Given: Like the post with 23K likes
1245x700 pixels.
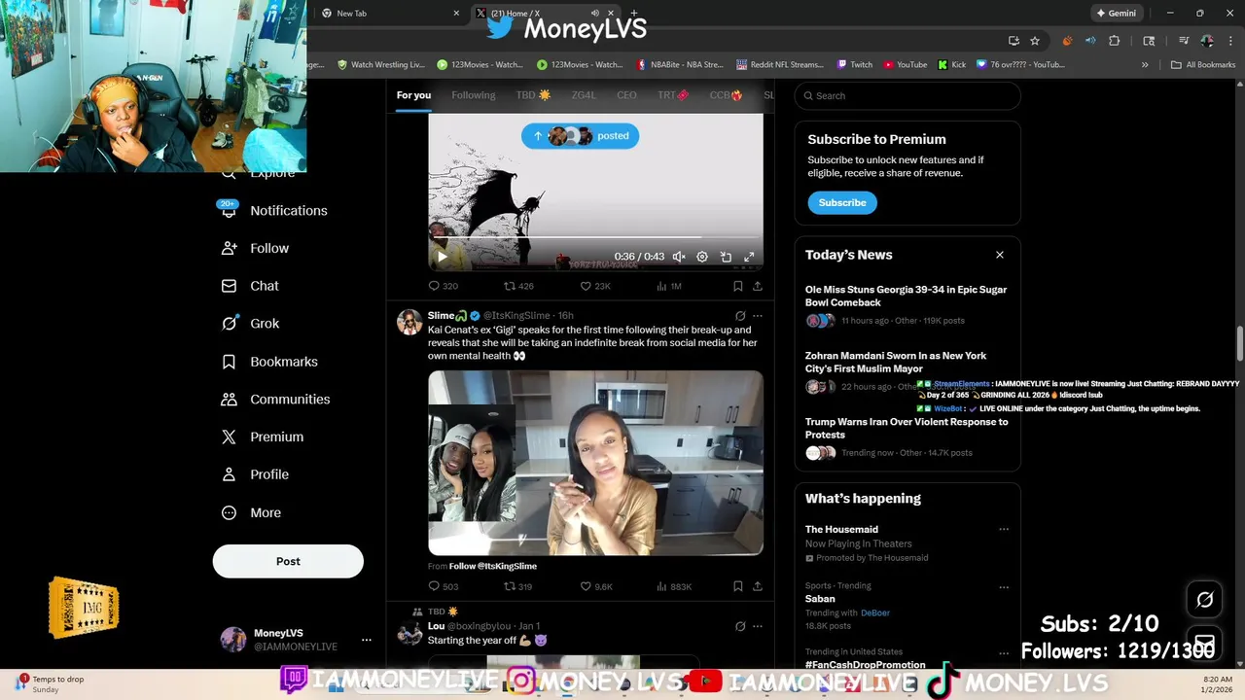Looking at the screenshot, I should (x=595, y=286).
